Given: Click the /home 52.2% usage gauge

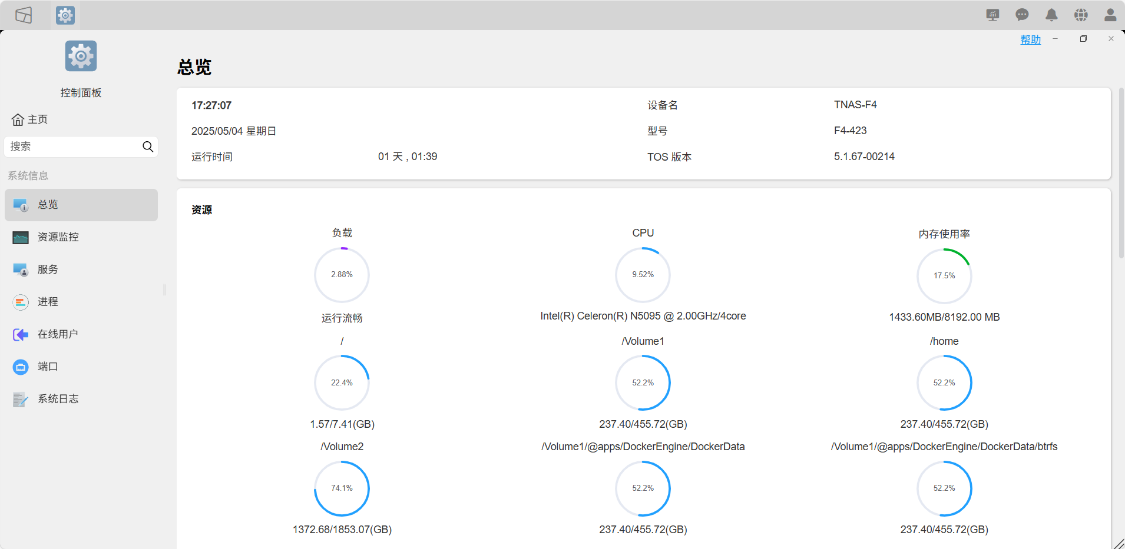Looking at the screenshot, I should pos(944,383).
